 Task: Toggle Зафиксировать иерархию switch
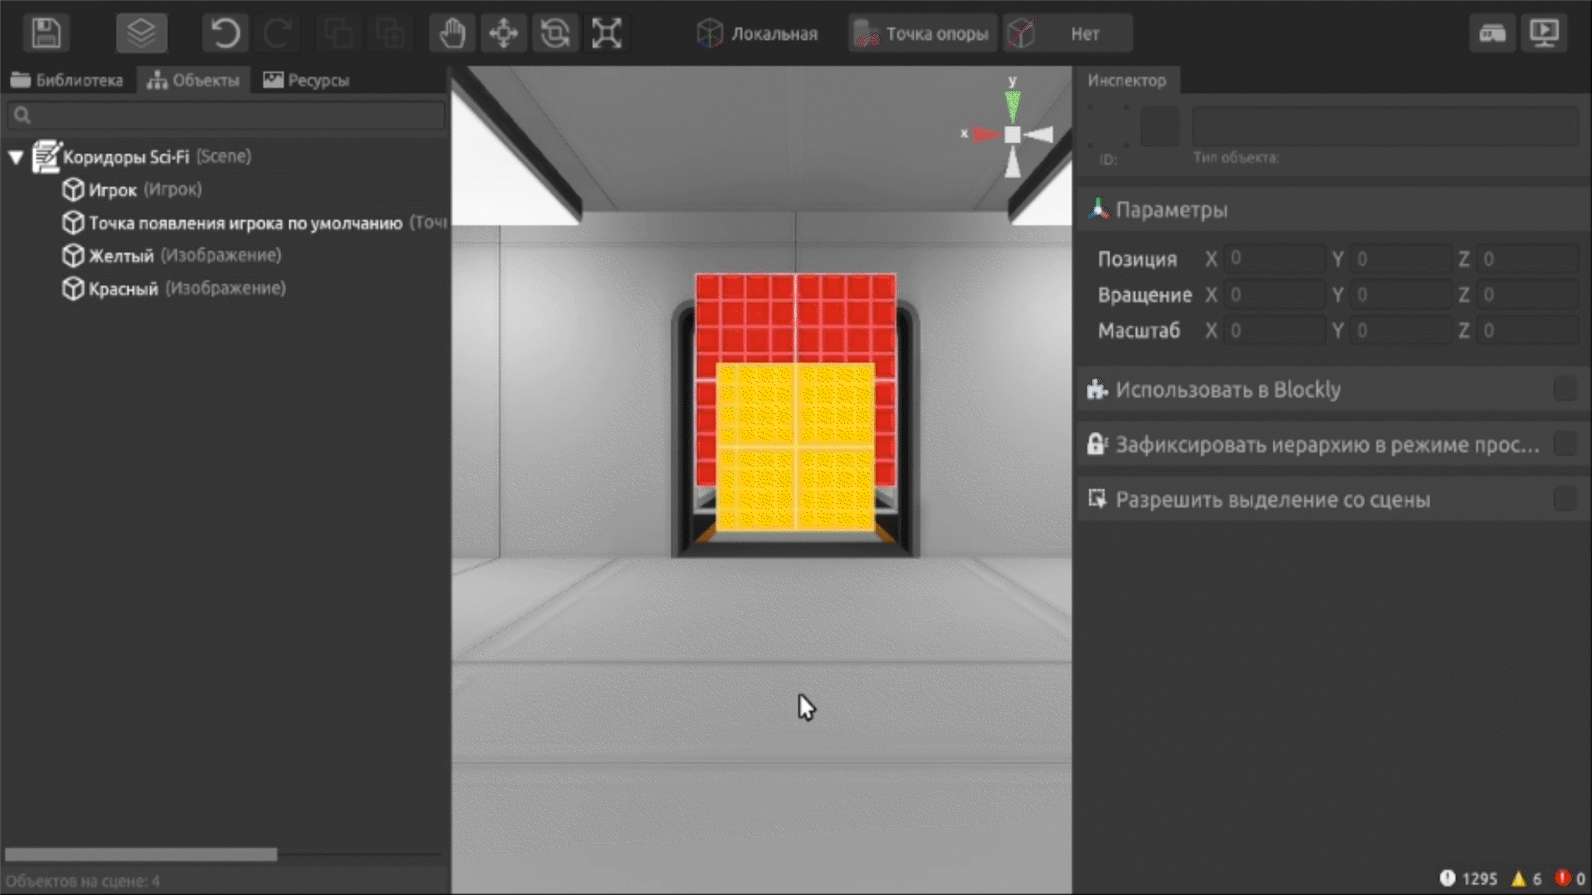(1564, 445)
